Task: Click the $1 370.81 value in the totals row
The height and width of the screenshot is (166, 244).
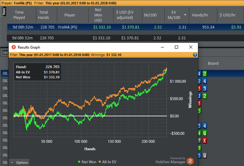Action: [130, 38]
